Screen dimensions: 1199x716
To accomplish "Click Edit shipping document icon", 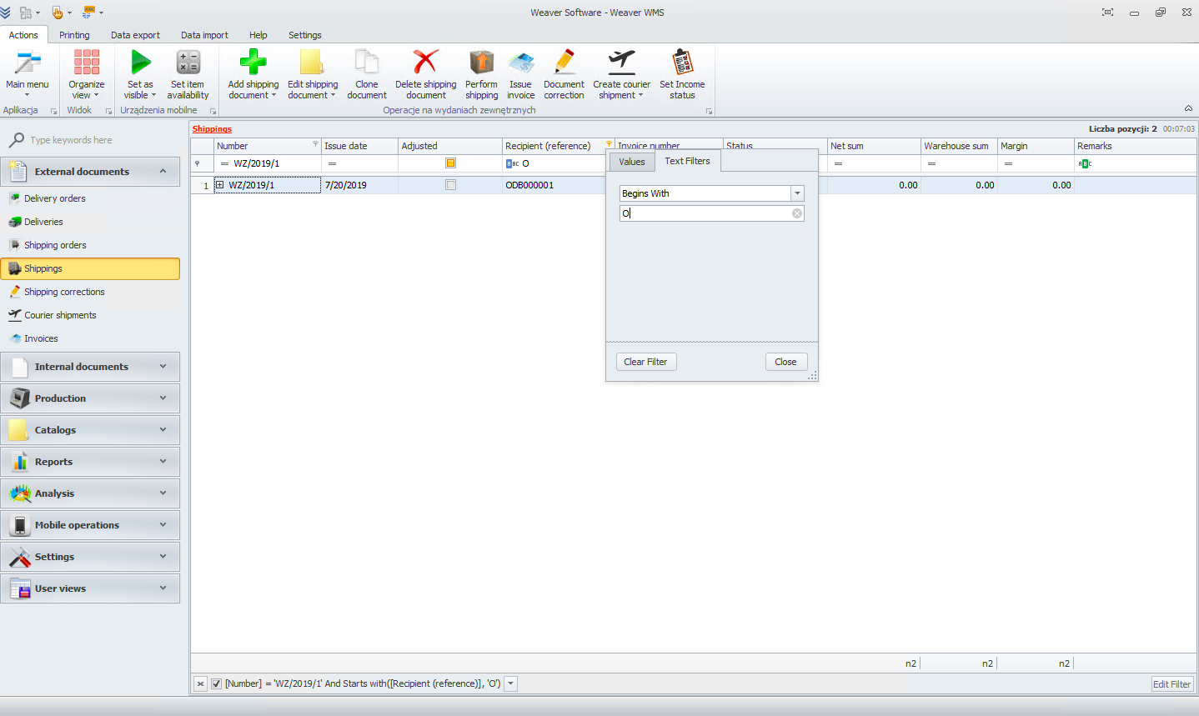I will (313, 63).
